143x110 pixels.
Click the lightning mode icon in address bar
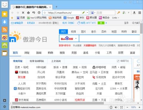point(83,12)
